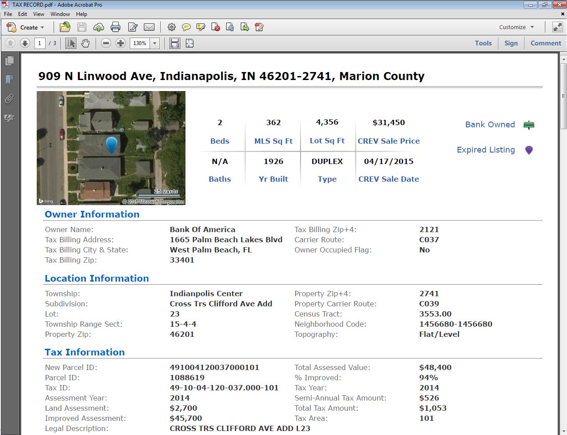Open the Comment pane
567x435 pixels.
click(x=546, y=43)
